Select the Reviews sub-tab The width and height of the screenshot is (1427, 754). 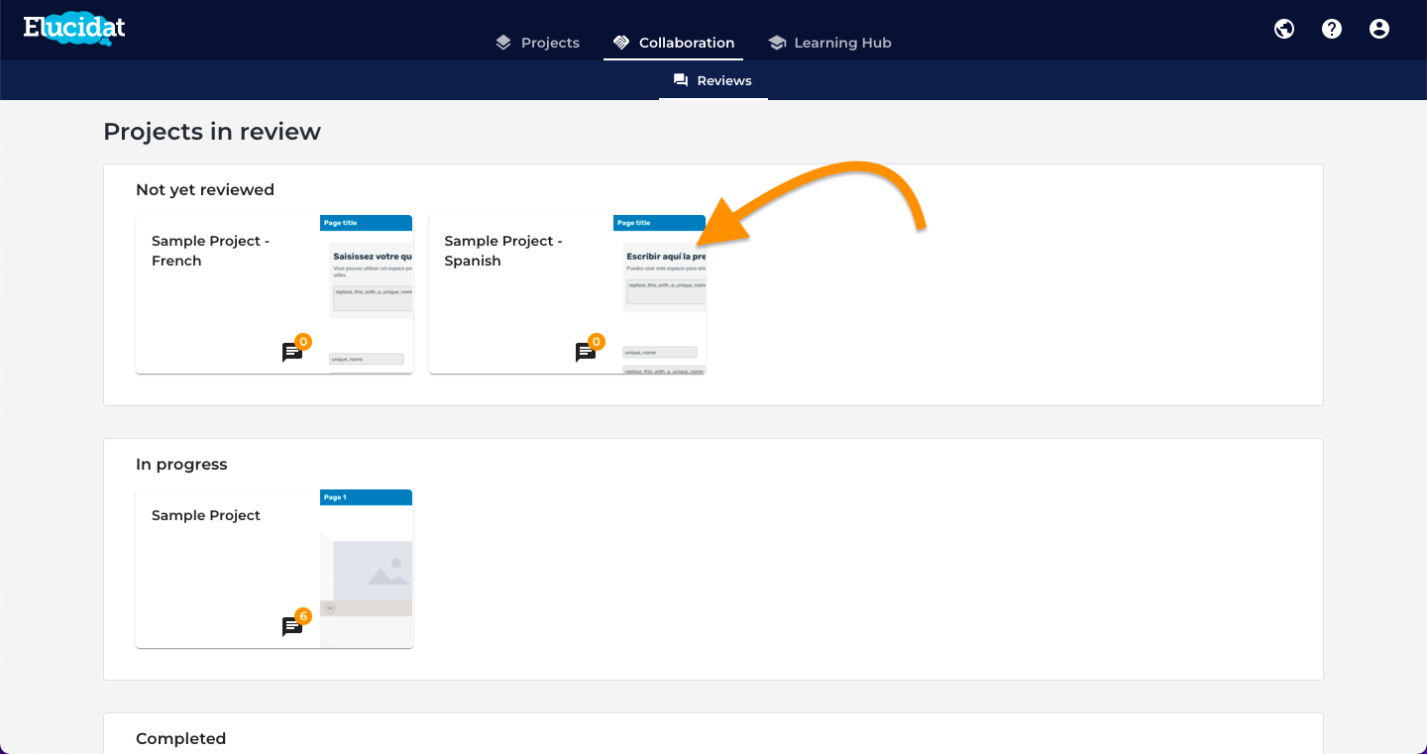[713, 80]
